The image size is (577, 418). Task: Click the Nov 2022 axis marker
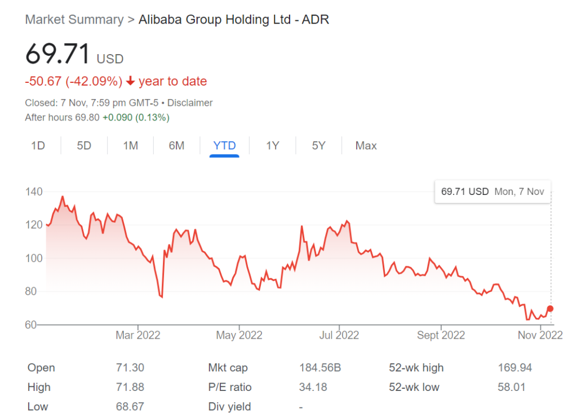click(x=540, y=335)
